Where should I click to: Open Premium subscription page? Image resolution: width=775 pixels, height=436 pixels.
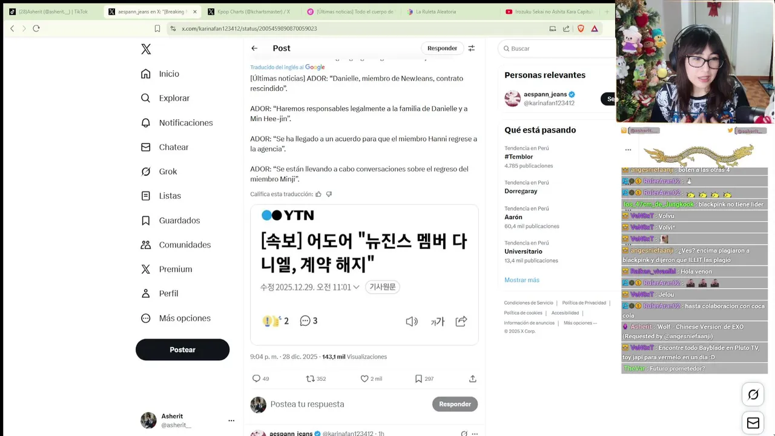pos(167,269)
